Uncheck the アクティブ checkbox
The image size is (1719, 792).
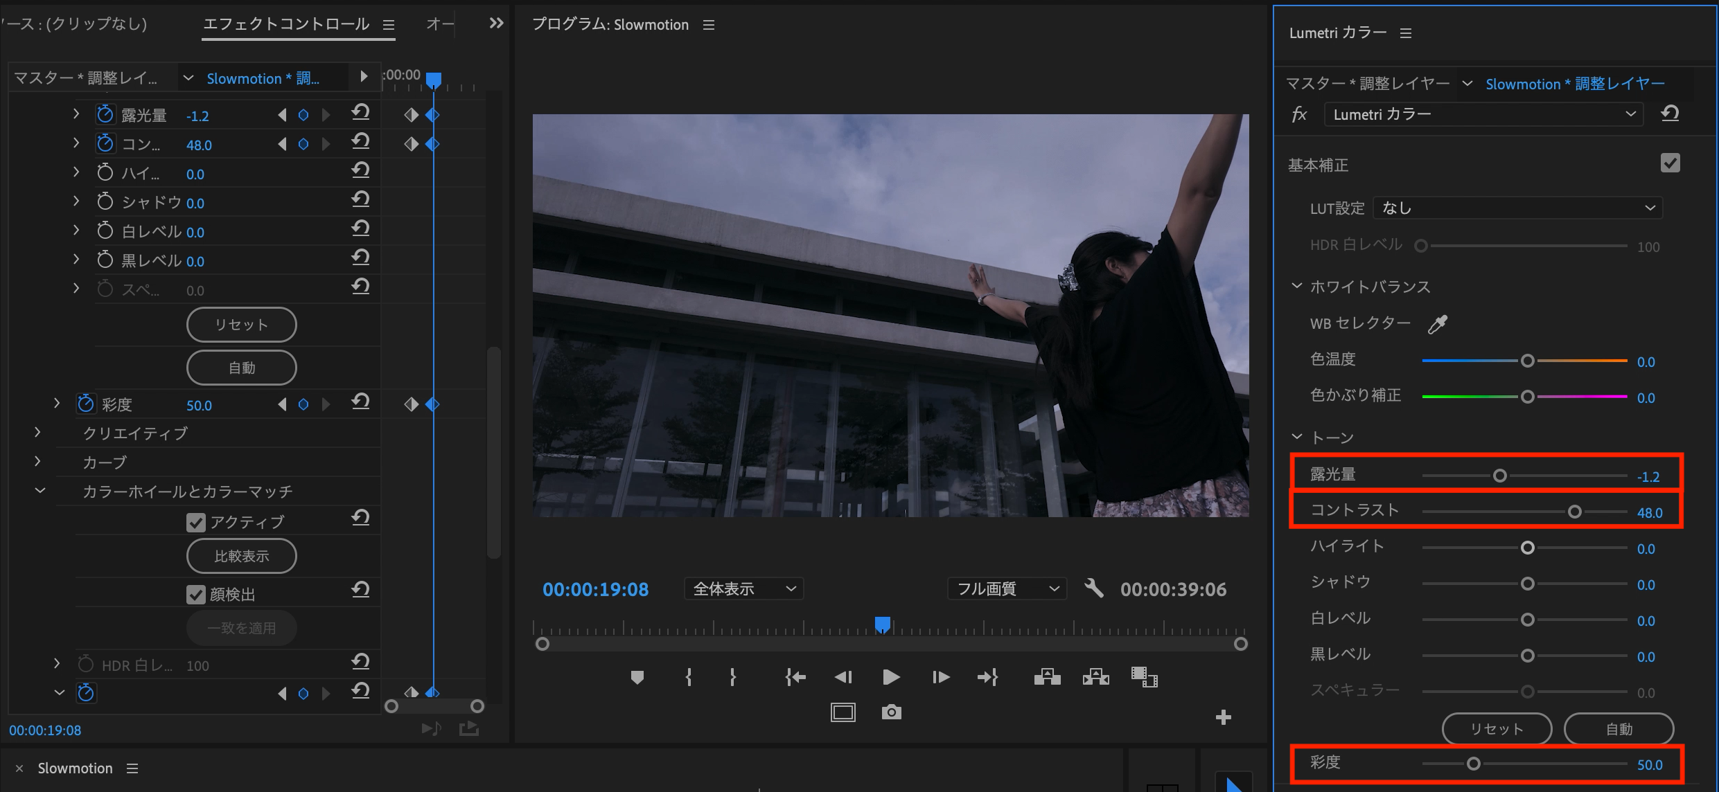click(196, 522)
